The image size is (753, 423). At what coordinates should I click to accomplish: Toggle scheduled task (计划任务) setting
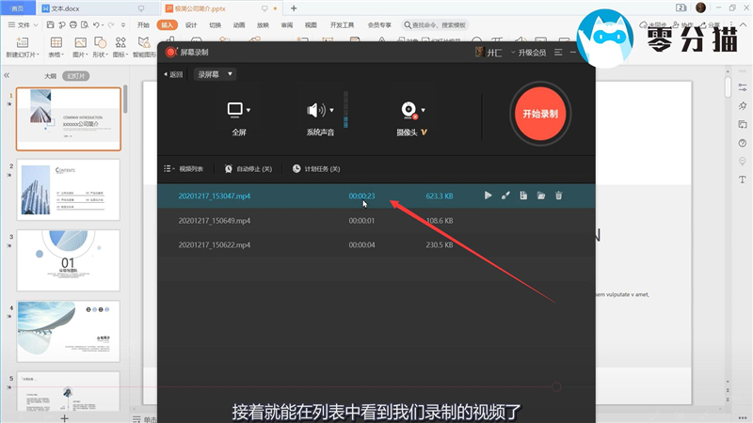[317, 169]
